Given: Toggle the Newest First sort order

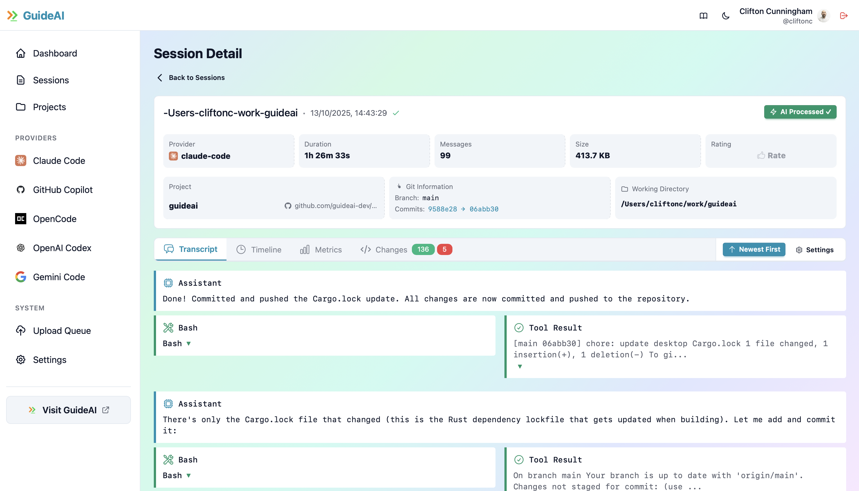Looking at the screenshot, I should tap(754, 249).
